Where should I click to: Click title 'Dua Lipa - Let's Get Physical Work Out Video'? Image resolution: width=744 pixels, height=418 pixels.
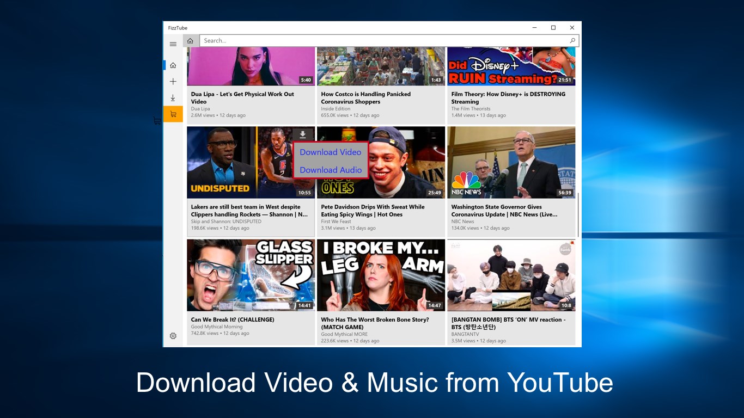coord(242,98)
